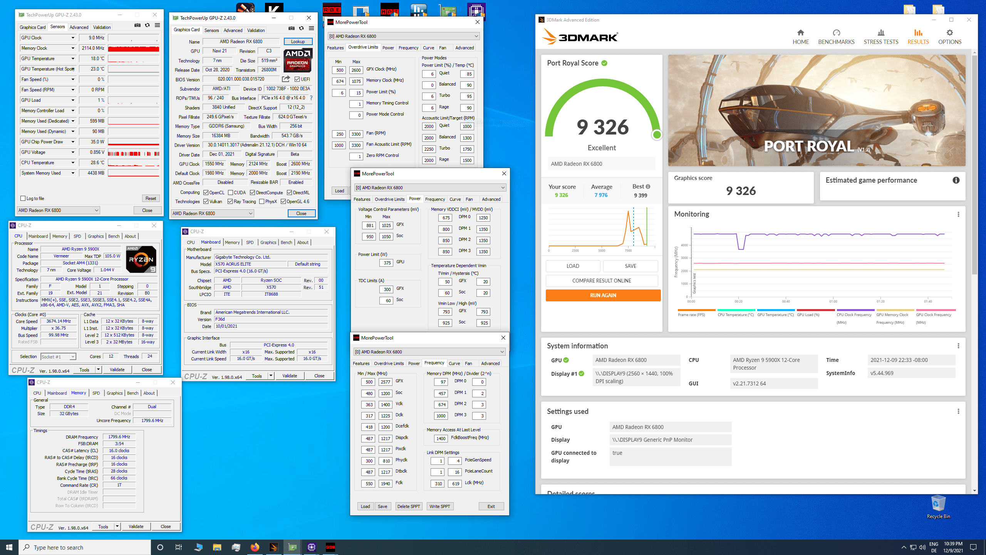Toggle Log to file checkbox in GPU-Z
986x555 pixels.
point(23,198)
